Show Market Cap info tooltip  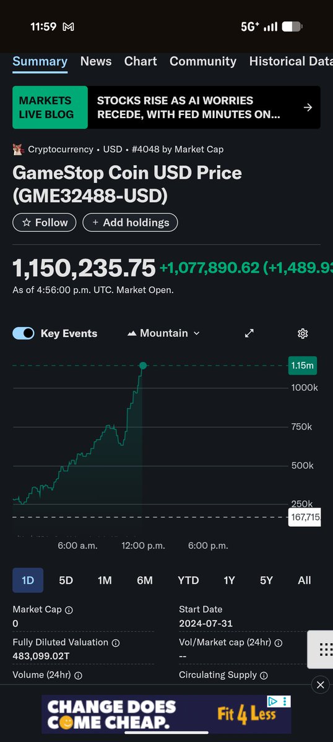click(x=69, y=610)
